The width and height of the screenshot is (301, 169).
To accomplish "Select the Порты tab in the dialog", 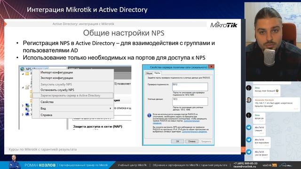I will 157,73.
